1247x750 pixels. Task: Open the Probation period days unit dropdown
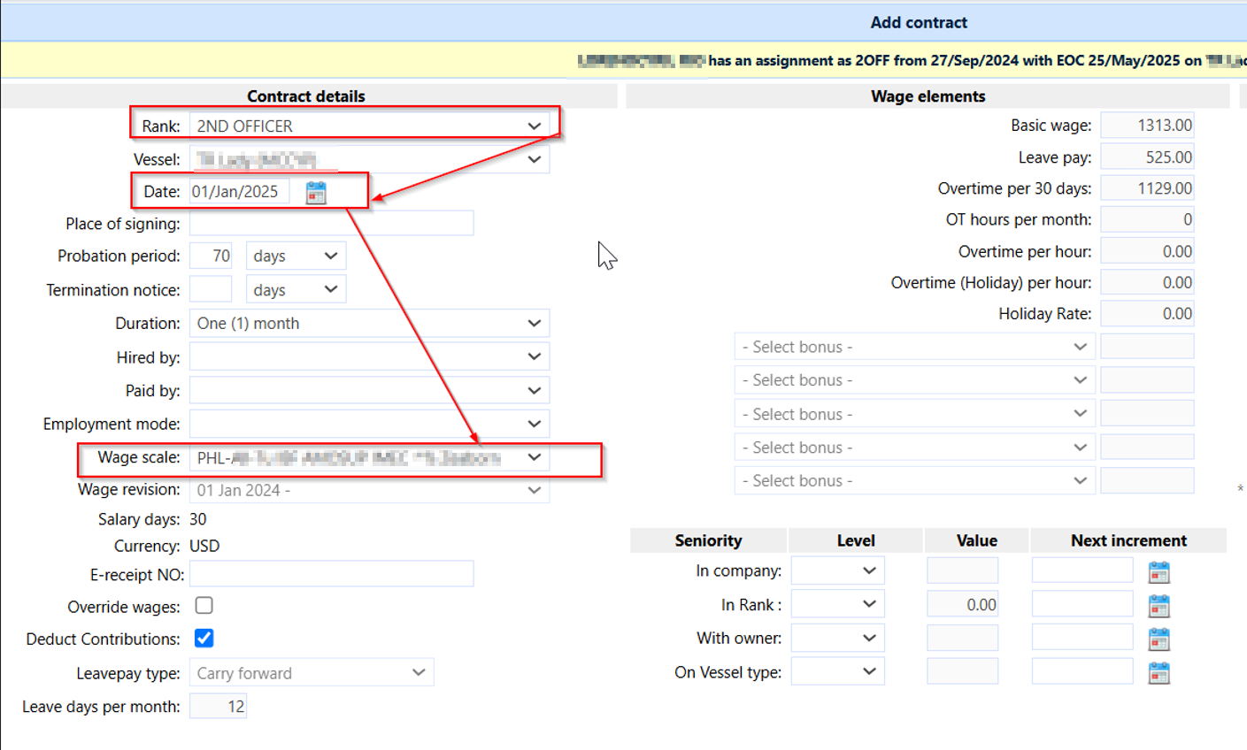click(296, 256)
